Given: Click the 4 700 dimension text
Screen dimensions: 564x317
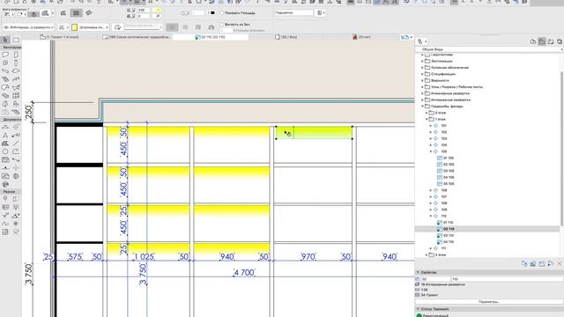Looking at the screenshot, I should [x=244, y=273].
